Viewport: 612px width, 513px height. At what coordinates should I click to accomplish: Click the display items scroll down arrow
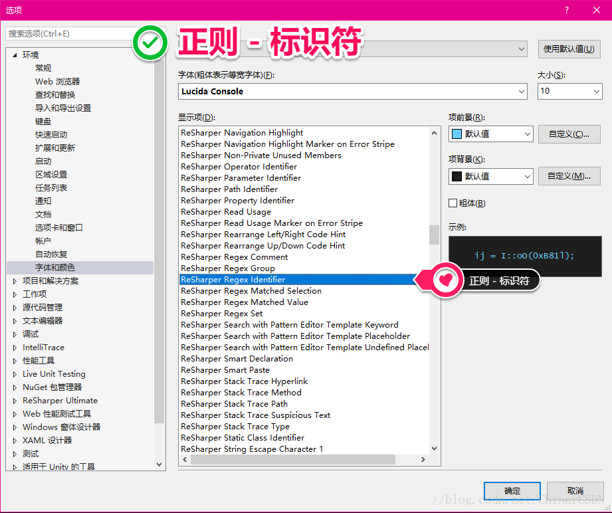click(434, 449)
